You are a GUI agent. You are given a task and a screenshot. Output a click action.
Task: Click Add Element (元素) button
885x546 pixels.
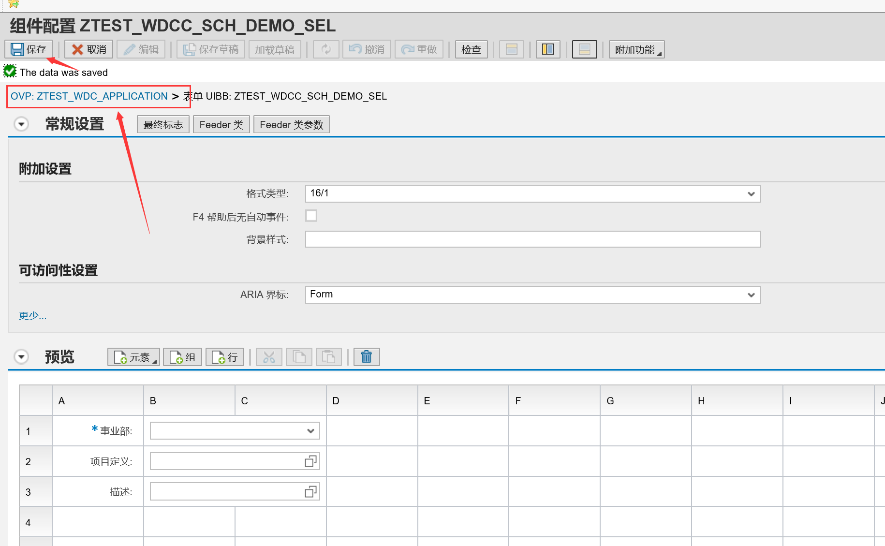(133, 357)
